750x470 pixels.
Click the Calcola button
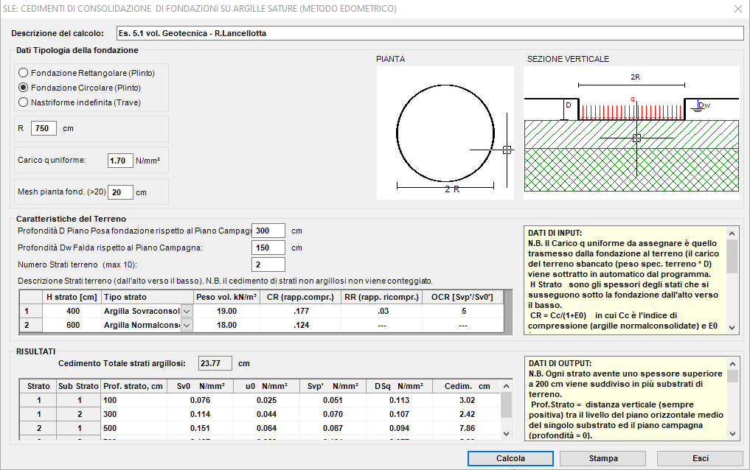pyautogui.click(x=510, y=458)
